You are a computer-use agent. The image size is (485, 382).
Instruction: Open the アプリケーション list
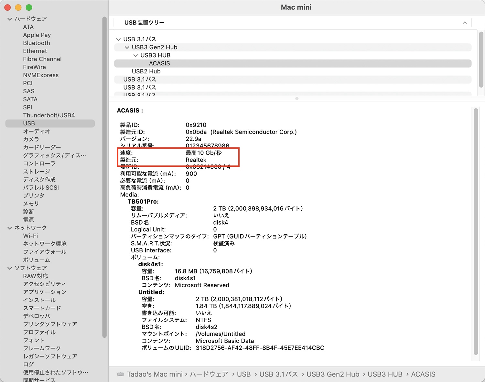click(x=45, y=292)
